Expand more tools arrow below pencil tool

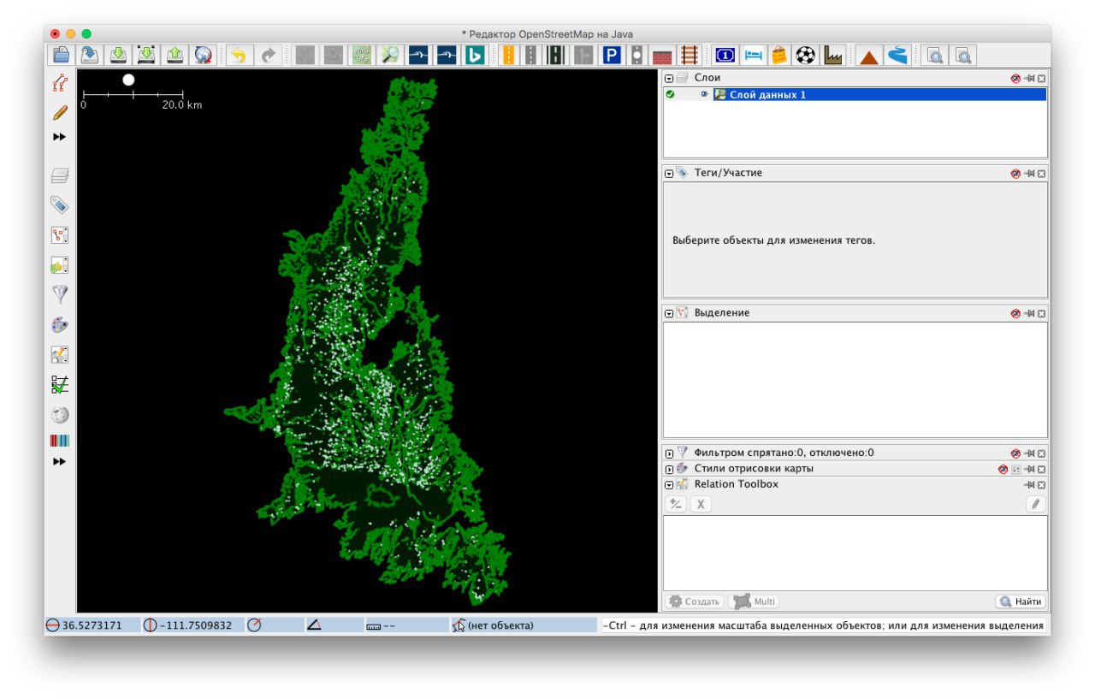(59, 137)
